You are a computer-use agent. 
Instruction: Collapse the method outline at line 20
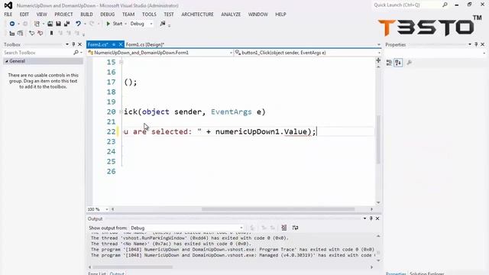click(x=121, y=112)
